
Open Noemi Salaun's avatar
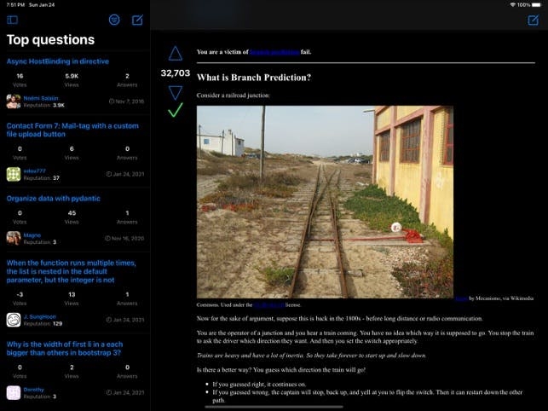[x=14, y=101]
